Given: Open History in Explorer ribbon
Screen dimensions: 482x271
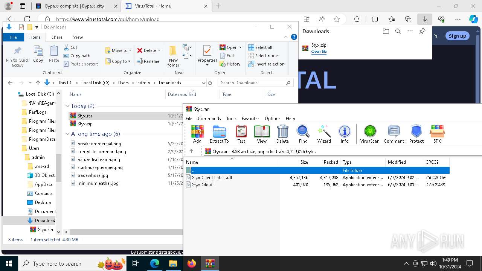Looking at the screenshot, I should pyautogui.click(x=230, y=64).
